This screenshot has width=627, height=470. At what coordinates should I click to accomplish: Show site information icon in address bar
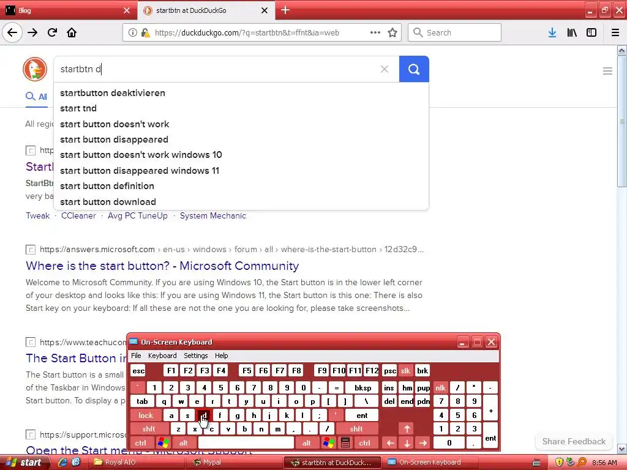pyautogui.click(x=132, y=32)
